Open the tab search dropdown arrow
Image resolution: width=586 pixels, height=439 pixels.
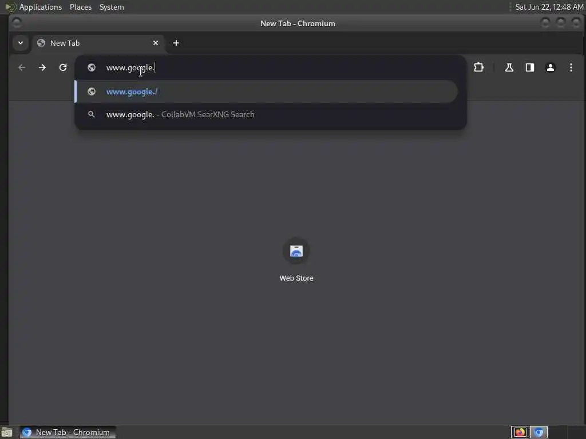point(21,43)
